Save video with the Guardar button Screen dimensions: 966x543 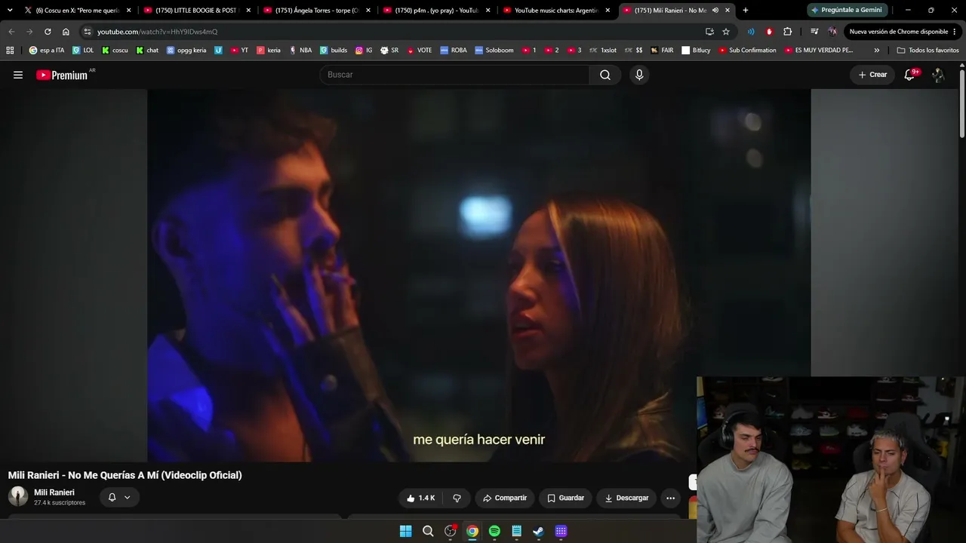coord(566,498)
